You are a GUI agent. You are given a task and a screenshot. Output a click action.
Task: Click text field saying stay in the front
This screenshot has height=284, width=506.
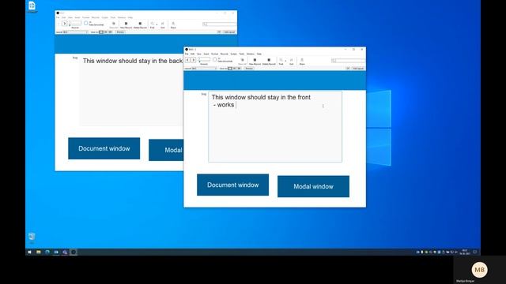tap(275, 127)
